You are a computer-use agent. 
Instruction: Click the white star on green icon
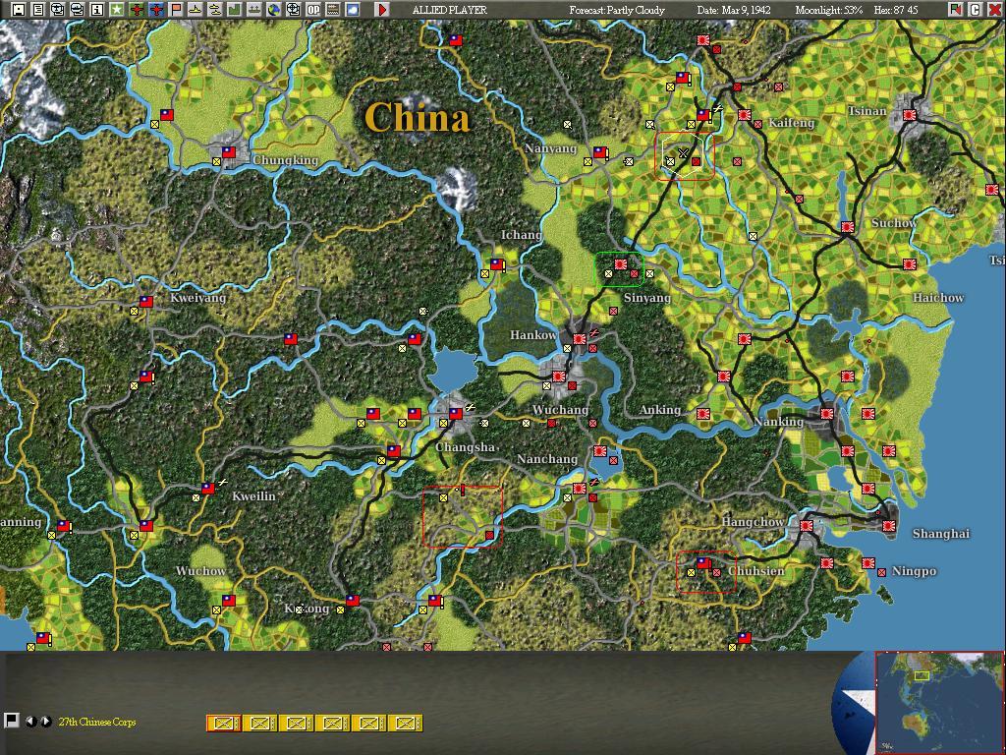117,9
